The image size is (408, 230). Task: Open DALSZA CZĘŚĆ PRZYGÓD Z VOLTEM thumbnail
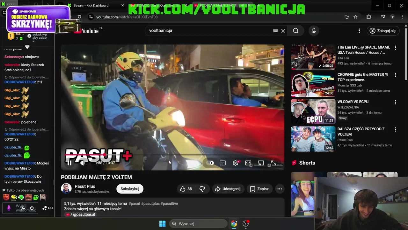313,139
